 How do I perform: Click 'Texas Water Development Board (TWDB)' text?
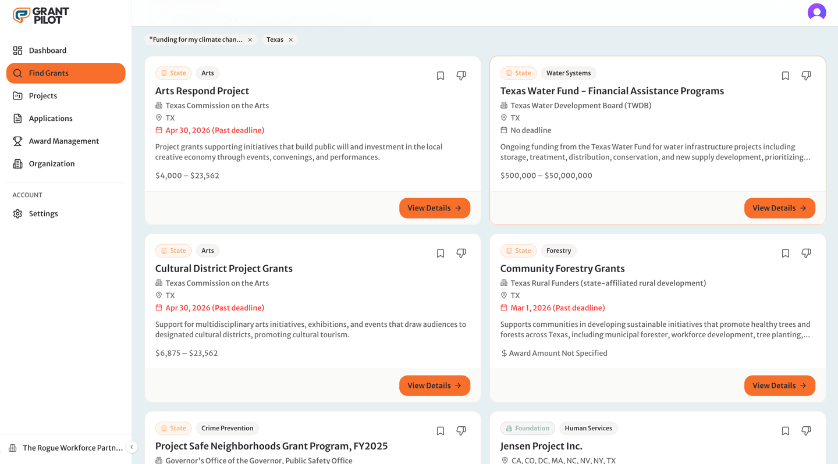click(581, 106)
